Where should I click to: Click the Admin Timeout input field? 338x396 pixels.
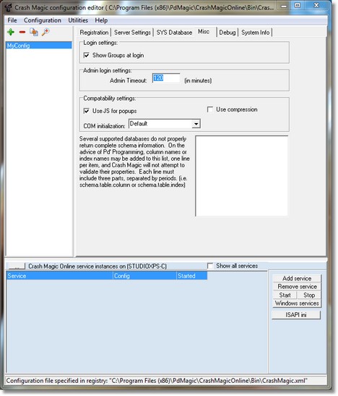pos(166,78)
